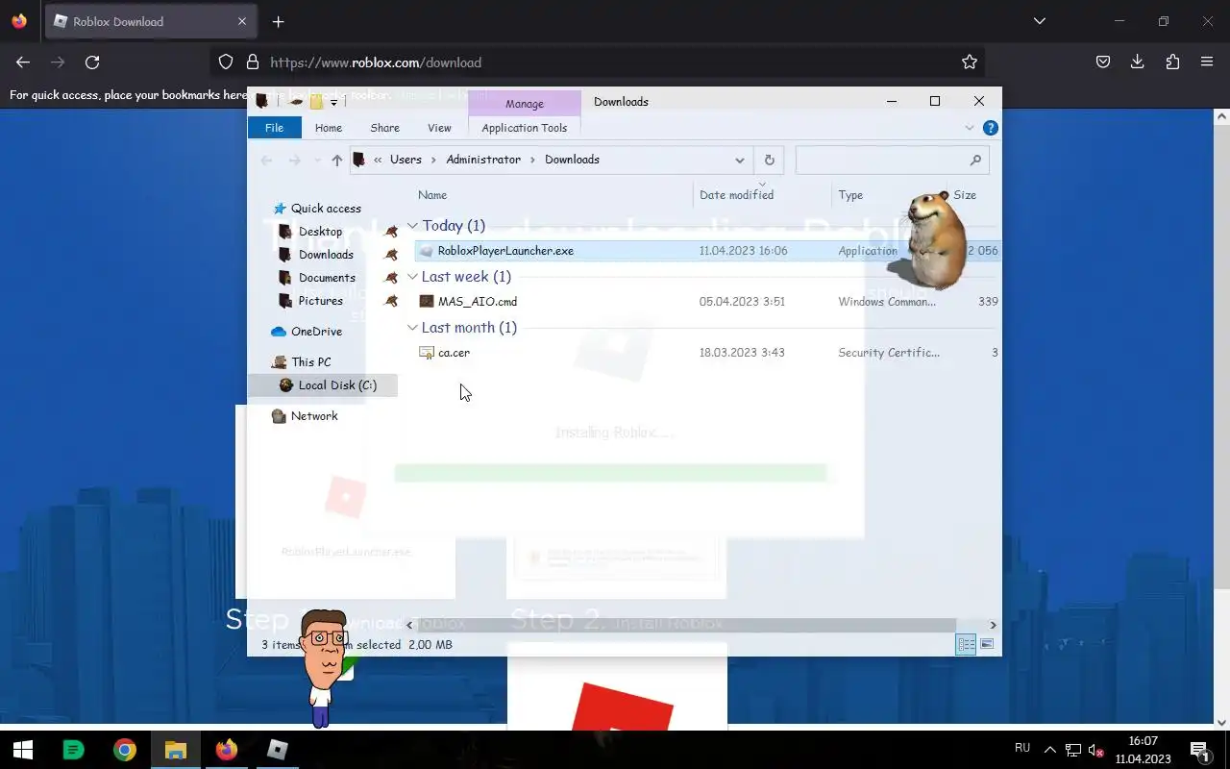Screen dimensions: 1230x769
Task: Click the padlock site security icon
Action: [x=253, y=62]
